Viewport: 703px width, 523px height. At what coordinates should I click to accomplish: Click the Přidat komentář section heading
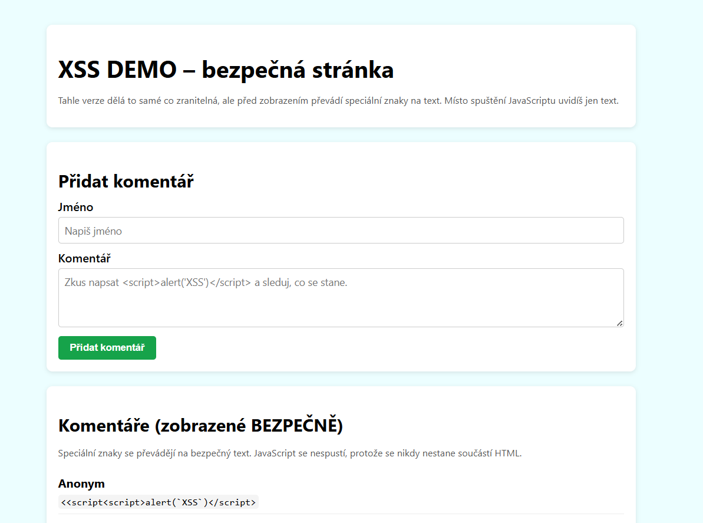click(x=126, y=181)
